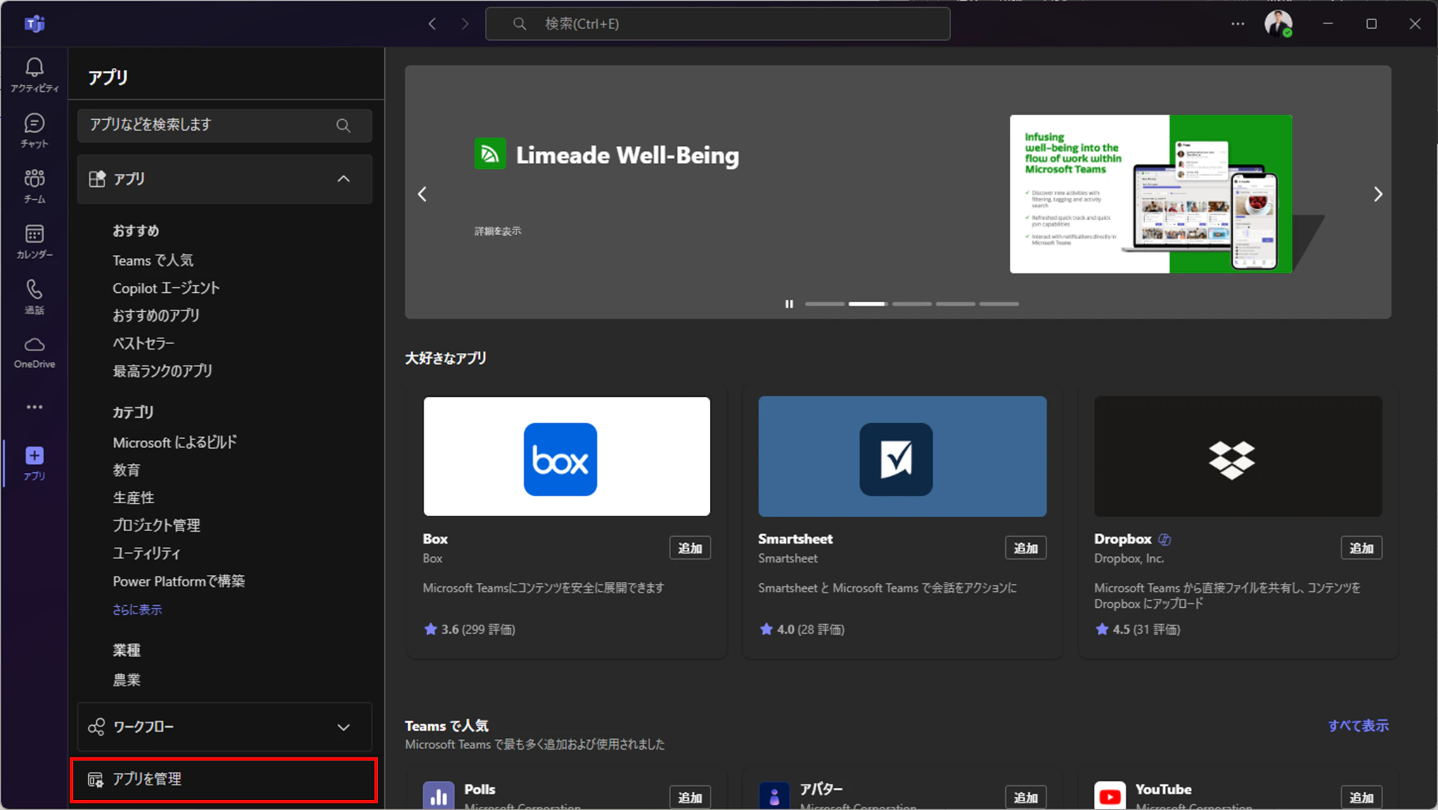Screen dimensions: 1438x810
Task: Select Microsoft によるビルド category
Action: tap(175, 442)
